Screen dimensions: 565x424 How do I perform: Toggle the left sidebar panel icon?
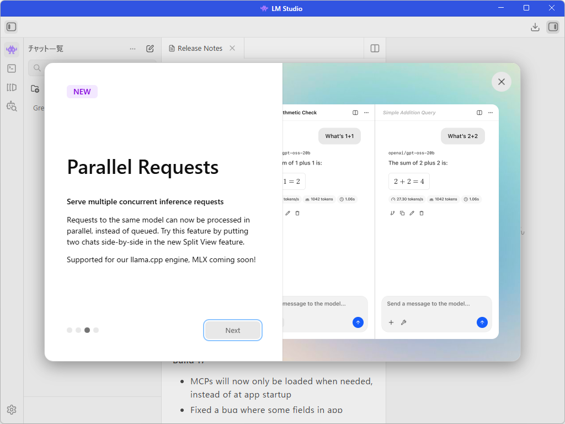coord(11,26)
